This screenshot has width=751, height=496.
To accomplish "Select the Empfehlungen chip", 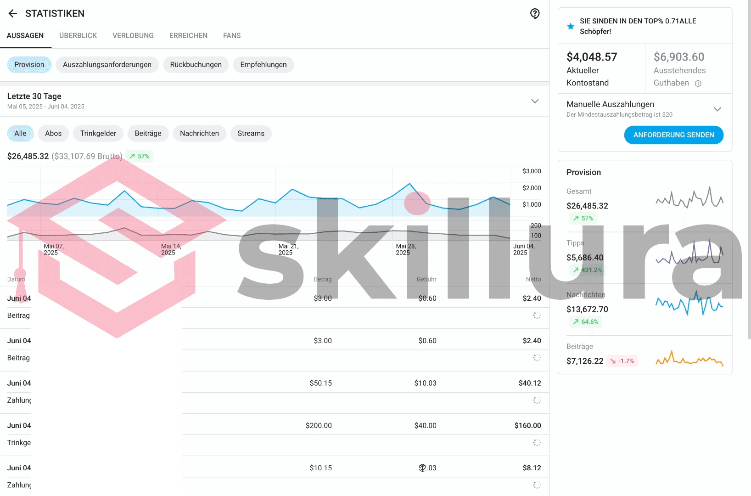I will pyautogui.click(x=263, y=65).
